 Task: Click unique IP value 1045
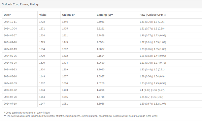coord(65,97)
